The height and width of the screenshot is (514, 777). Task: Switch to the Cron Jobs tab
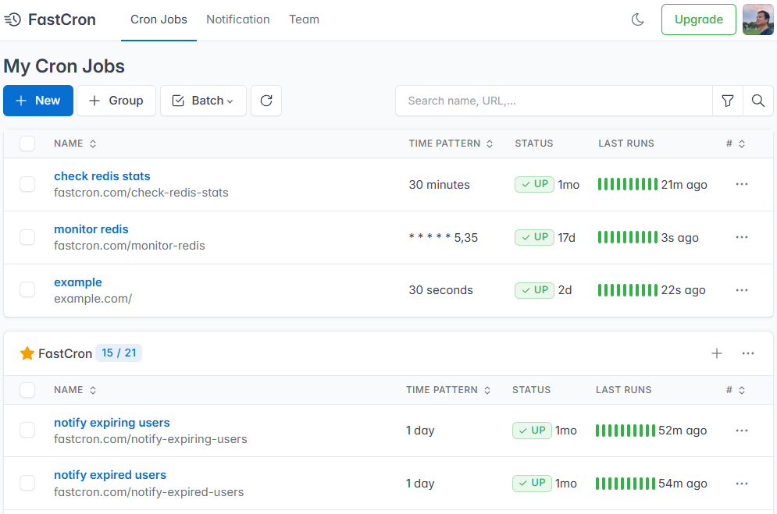[159, 19]
